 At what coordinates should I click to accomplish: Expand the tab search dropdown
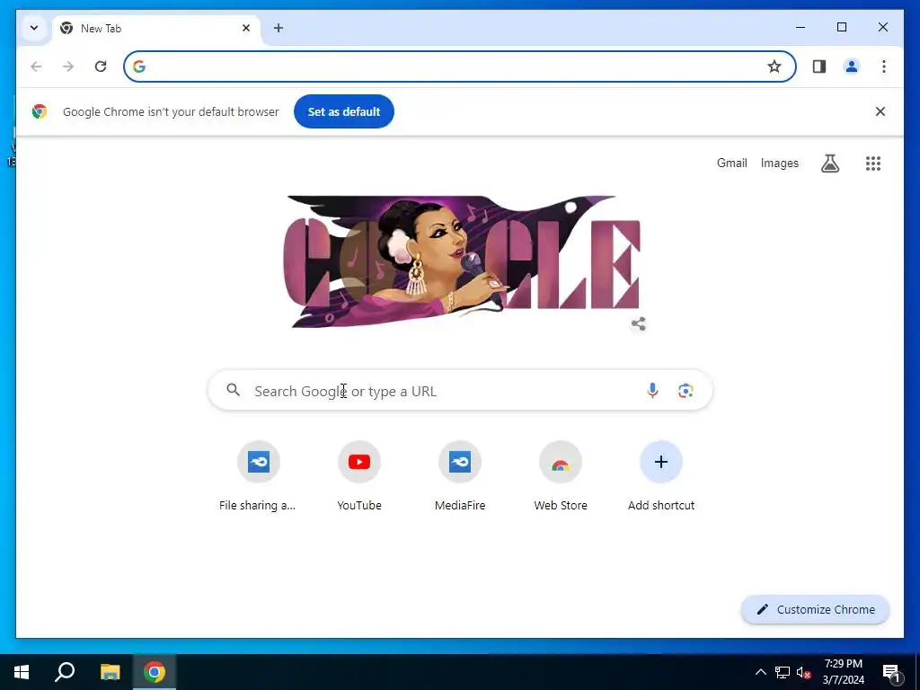(34, 28)
